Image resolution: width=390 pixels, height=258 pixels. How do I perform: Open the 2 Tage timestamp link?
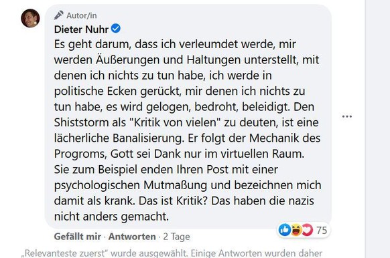(x=177, y=237)
